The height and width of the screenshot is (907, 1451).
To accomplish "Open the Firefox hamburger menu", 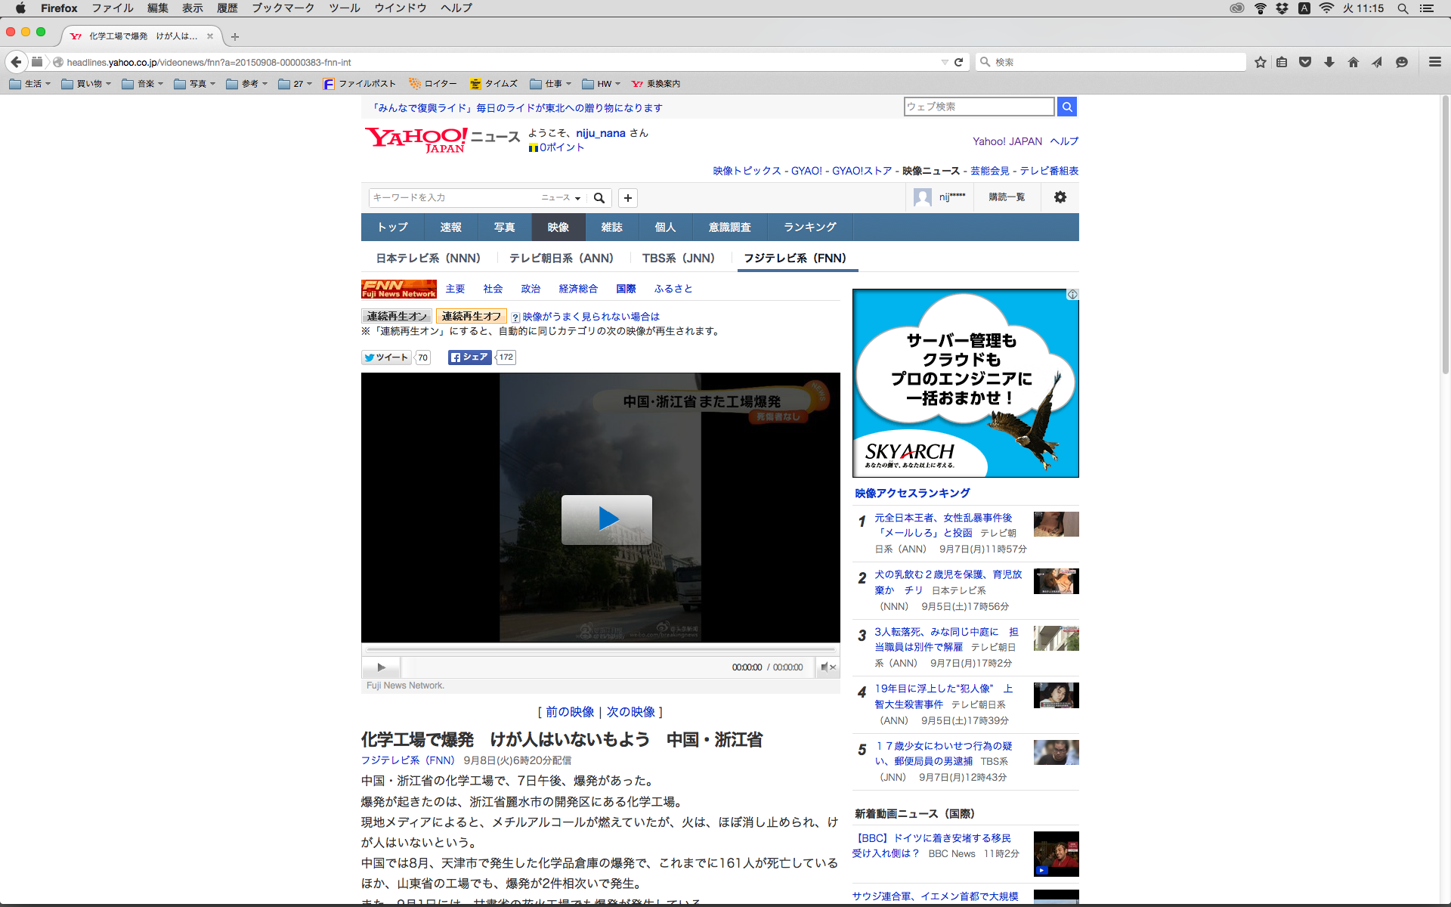I will (x=1434, y=62).
